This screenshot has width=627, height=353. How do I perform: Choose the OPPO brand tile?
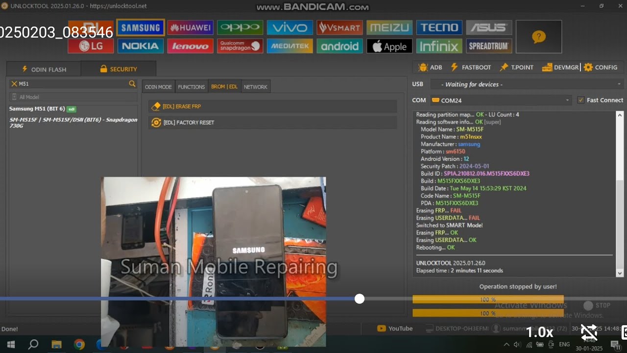tap(240, 27)
